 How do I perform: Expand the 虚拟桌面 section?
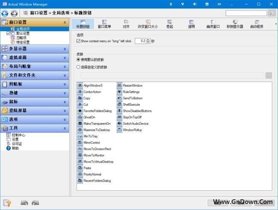tap(65, 58)
